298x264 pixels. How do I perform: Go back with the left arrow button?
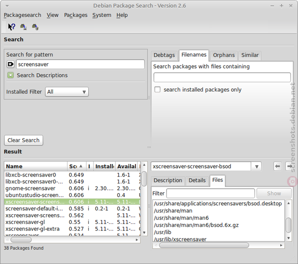point(277,166)
